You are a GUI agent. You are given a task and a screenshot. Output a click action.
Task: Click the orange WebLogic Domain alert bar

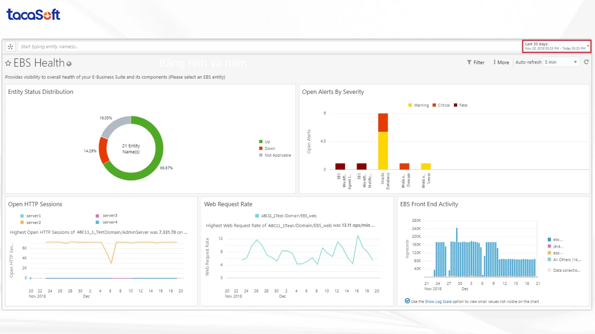pos(404,166)
